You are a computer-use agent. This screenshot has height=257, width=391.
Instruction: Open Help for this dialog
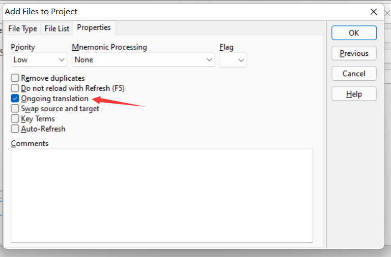click(354, 94)
